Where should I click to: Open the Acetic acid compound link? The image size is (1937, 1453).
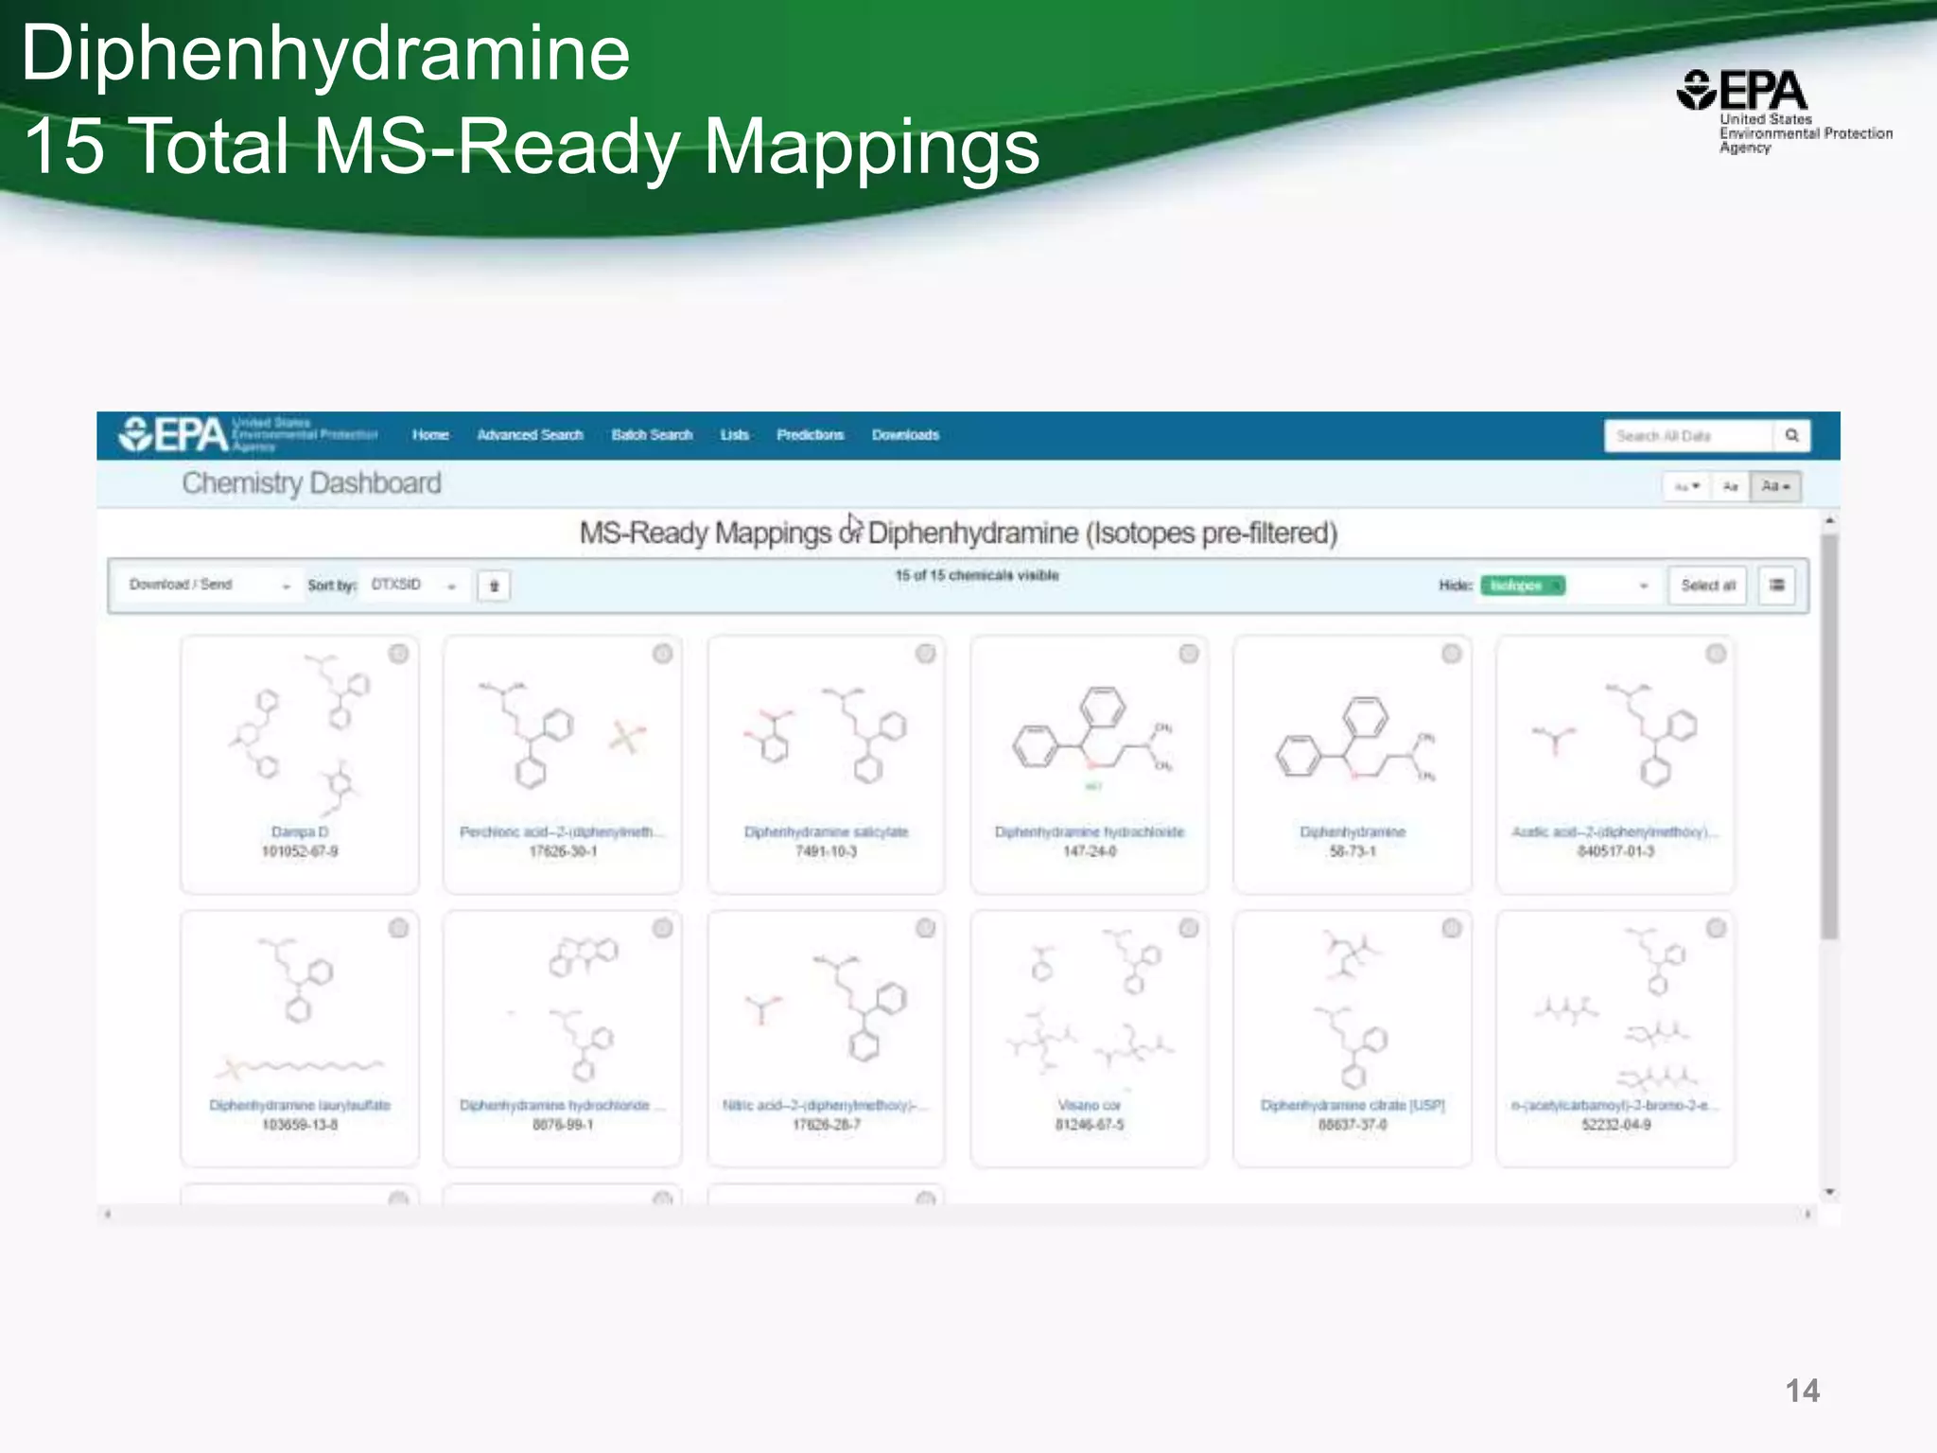(x=1615, y=832)
